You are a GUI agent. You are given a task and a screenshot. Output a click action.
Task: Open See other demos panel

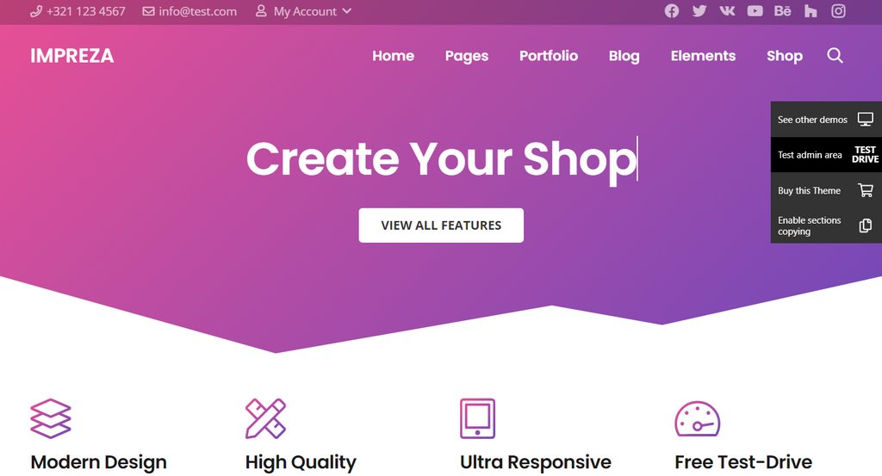[x=826, y=119]
